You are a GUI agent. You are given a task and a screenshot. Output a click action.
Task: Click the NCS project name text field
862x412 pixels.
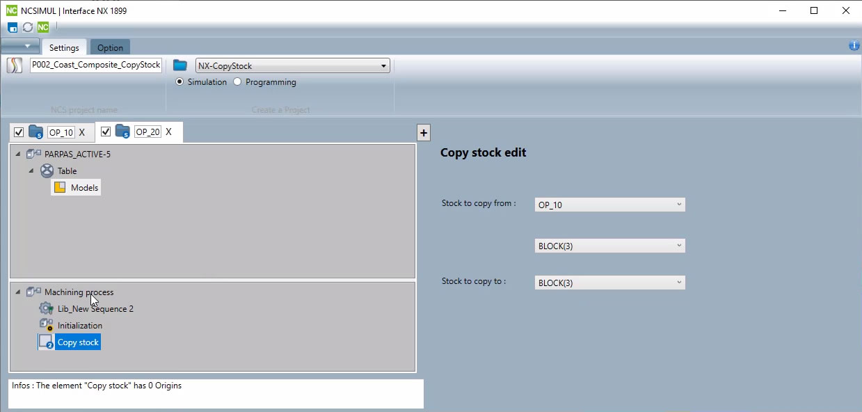coord(96,65)
